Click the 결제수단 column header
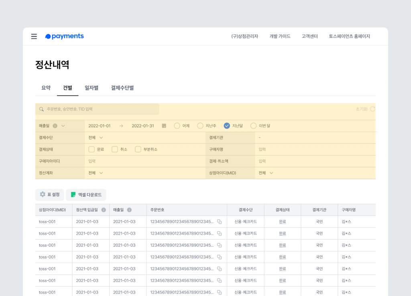 (x=246, y=210)
